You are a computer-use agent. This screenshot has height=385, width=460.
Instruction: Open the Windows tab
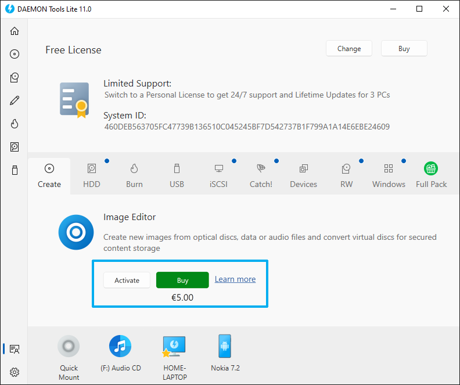[x=389, y=176]
